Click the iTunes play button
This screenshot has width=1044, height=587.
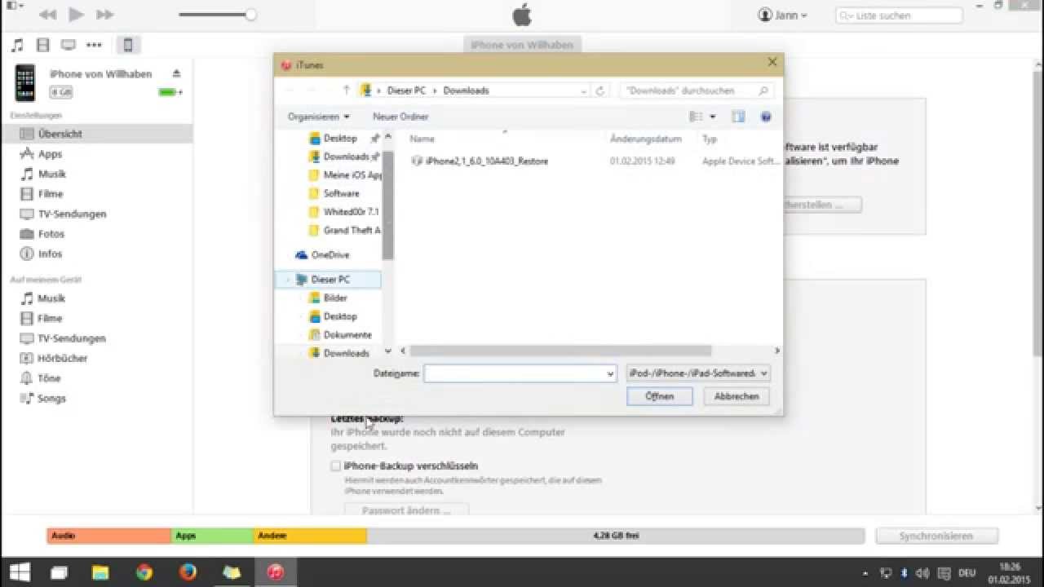click(x=76, y=15)
